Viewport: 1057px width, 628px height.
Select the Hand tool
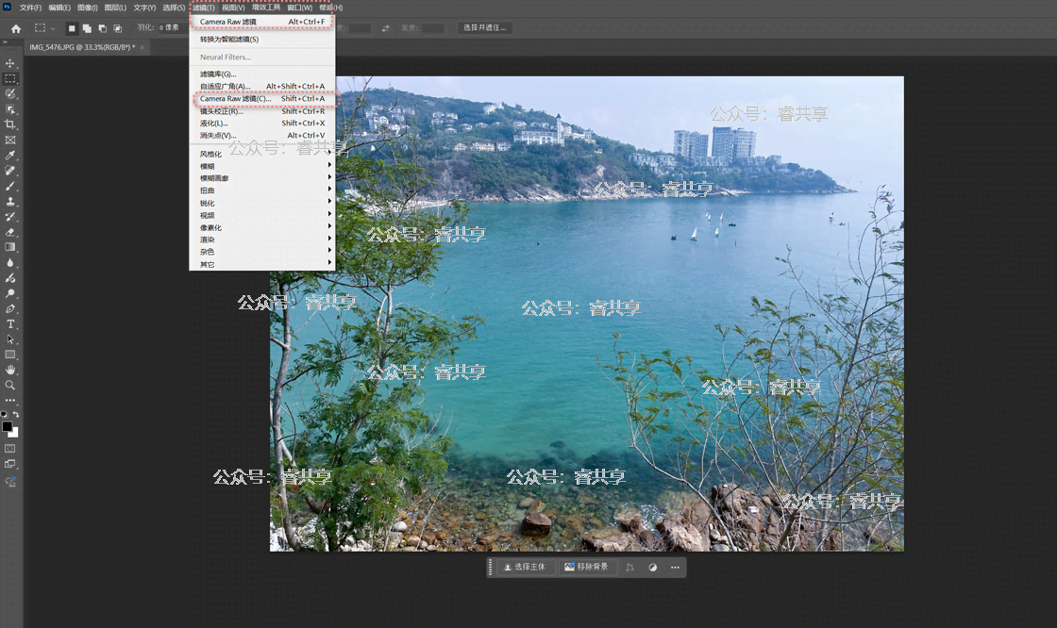coord(10,370)
